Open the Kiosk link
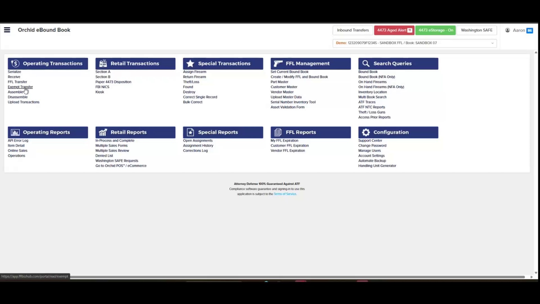 pyautogui.click(x=100, y=92)
